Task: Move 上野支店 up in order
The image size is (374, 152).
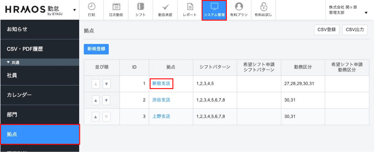Action: tap(96, 117)
